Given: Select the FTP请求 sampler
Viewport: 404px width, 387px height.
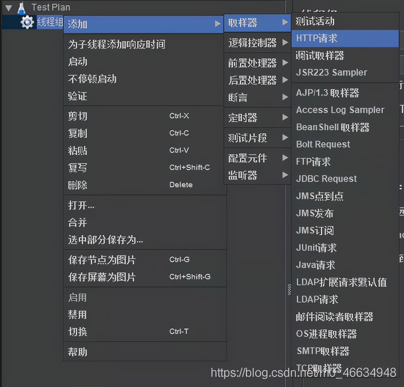Looking at the screenshot, I should tap(313, 162).
